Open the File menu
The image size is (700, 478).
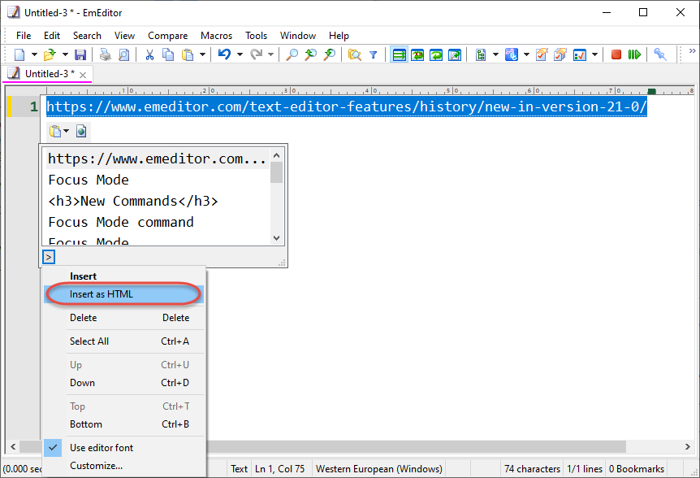click(x=24, y=36)
